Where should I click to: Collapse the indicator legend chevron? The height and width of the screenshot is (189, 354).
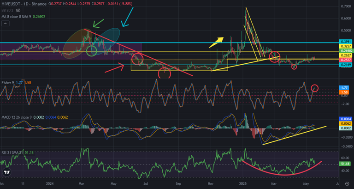6,23
